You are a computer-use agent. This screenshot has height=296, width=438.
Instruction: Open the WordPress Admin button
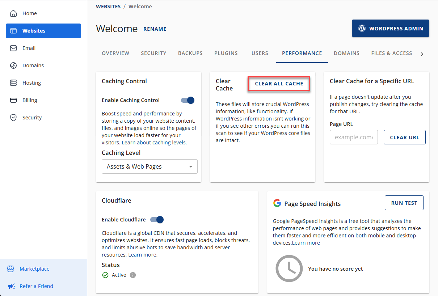pyautogui.click(x=390, y=28)
